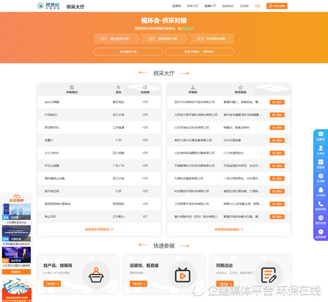This screenshot has height=302, width=328.
Task: Click 进入展台 for 江苏新聚环保科技有限公司
Action: click(x=277, y=204)
